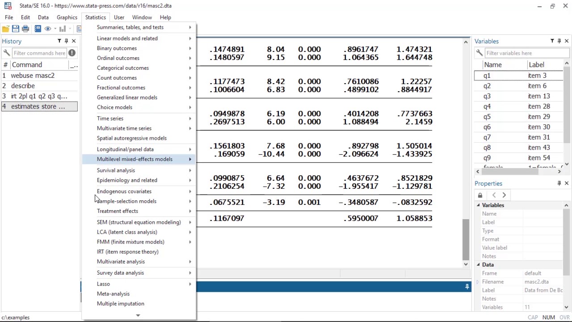Click the Graph bar chart icon
572x322 pixels.
click(62, 29)
